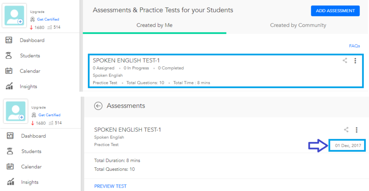Switch to the Created by Me tab
The height and width of the screenshot is (191, 369).
coord(154,25)
